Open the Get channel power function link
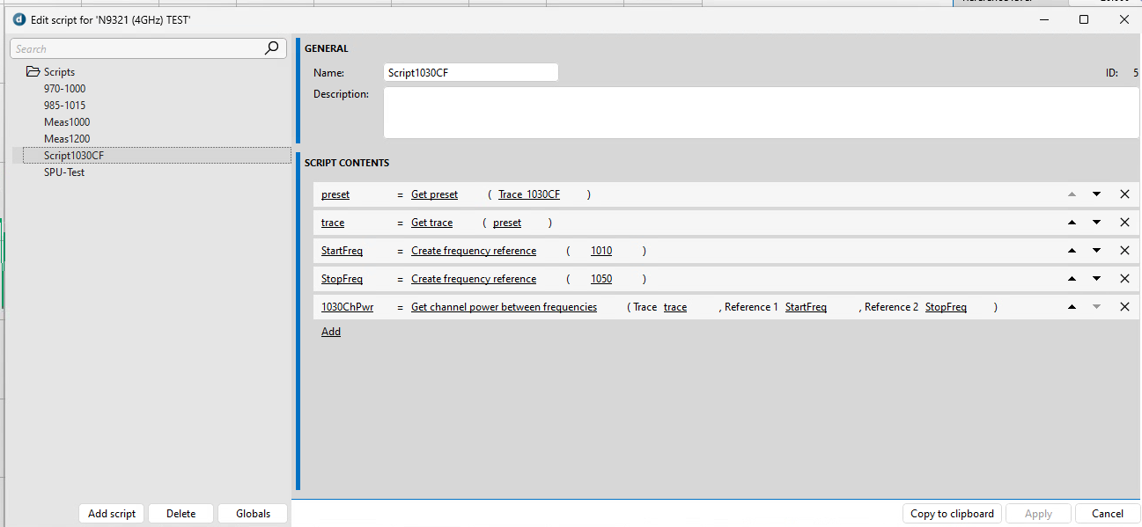The image size is (1142, 527). (504, 307)
